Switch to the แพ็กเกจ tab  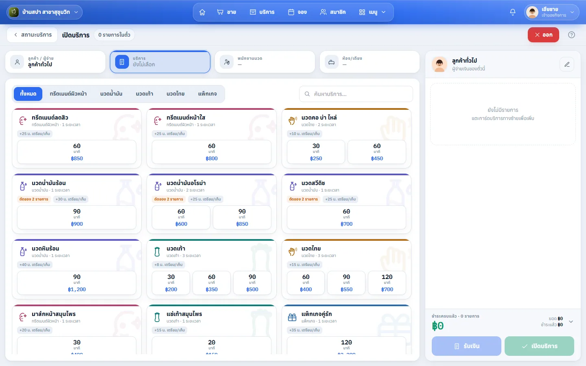[208, 94]
